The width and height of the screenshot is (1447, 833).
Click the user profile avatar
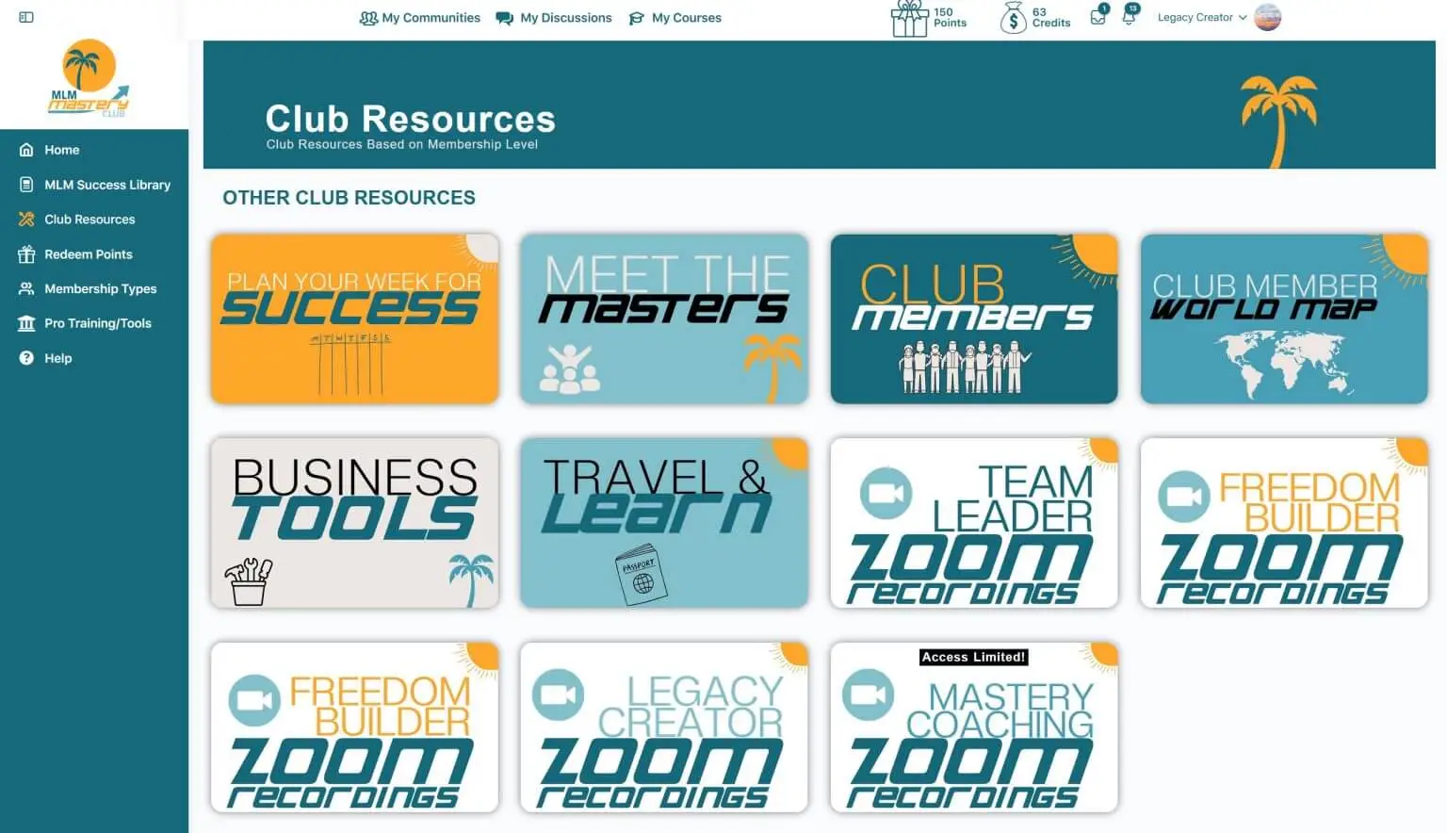click(x=1268, y=17)
